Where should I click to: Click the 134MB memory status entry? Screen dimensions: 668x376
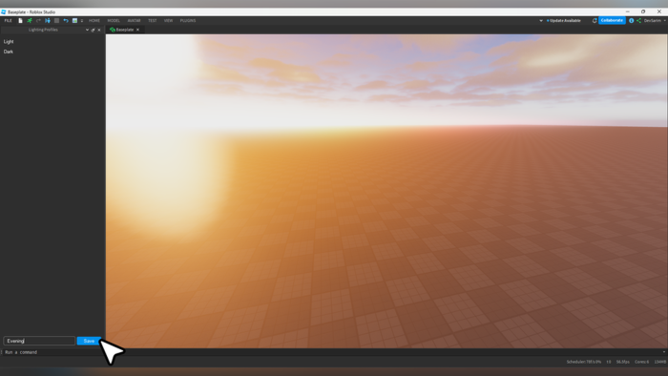660,362
